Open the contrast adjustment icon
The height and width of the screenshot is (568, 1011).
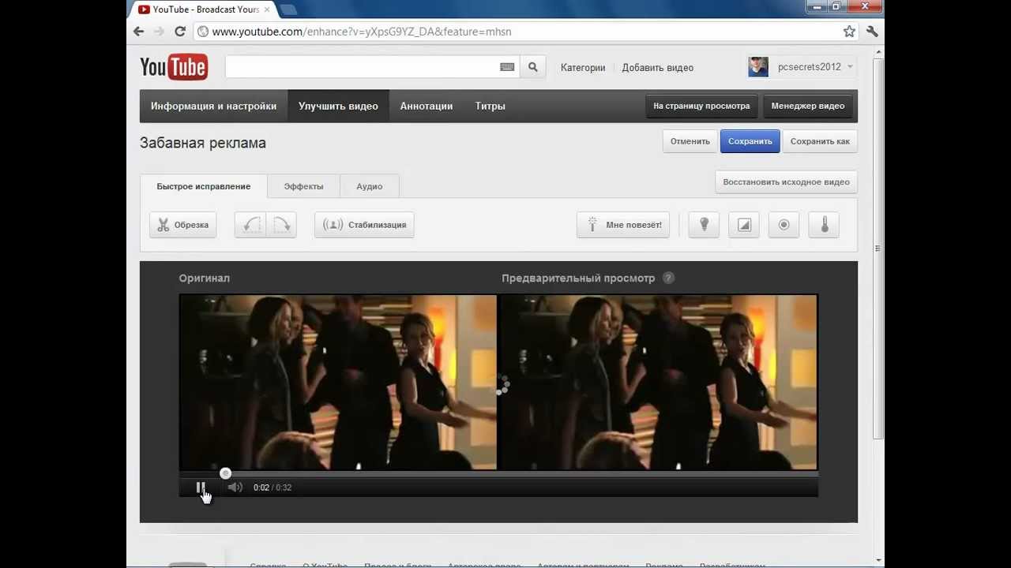tap(744, 225)
